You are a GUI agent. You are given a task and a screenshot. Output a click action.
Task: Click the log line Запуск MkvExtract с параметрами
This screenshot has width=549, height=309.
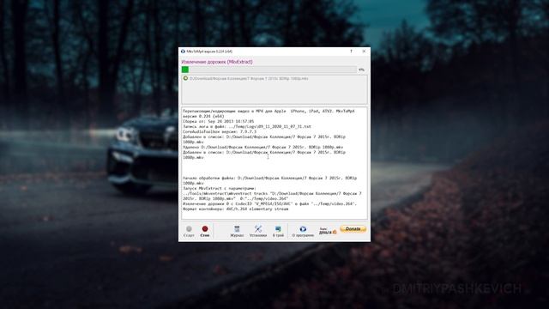[220, 188]
